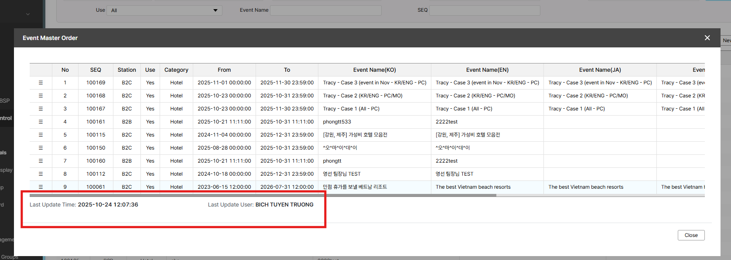This screenshot has height=260, width=731.
Task: Click drag handle icon for row 8
Action: click(41, 174)
